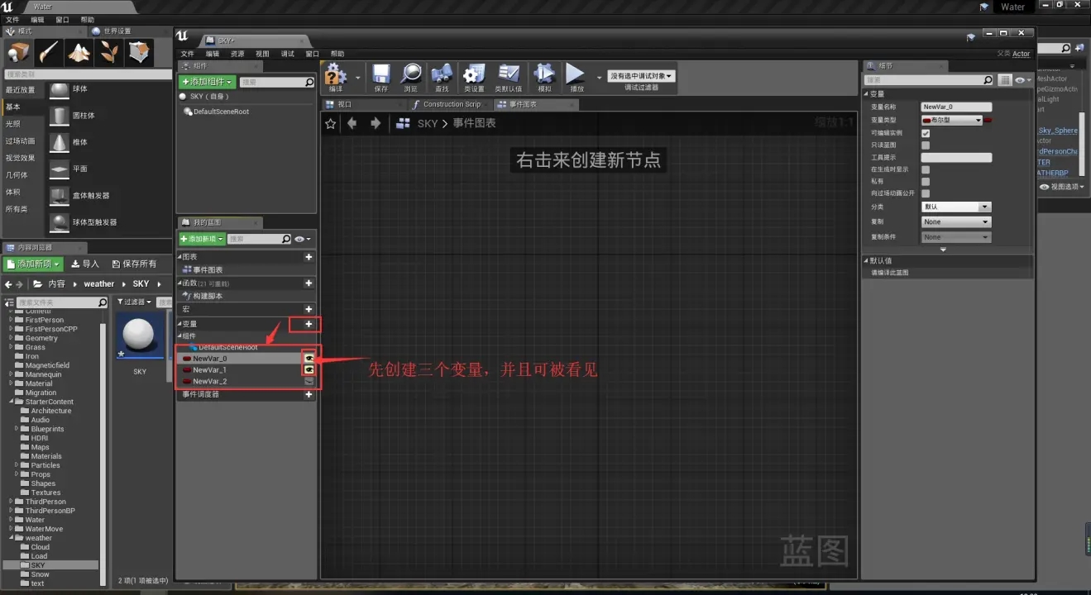Select the Sphere (球体) primitive icon
This screenshot has width=1091, height=595.
pyautogui.click(x=60, y=89)
